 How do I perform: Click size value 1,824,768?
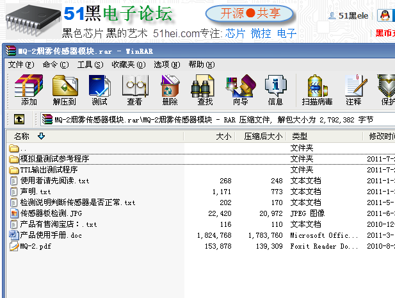coord(214,235)
